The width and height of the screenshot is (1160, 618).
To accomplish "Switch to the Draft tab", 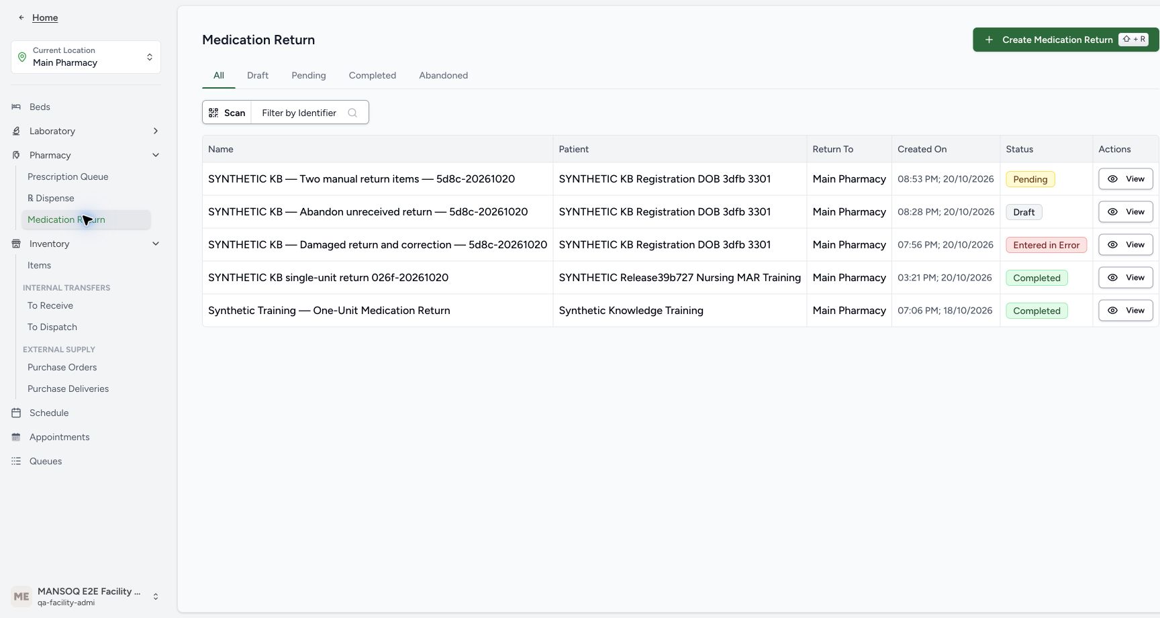I will pyautogui.click(x=258, y=75).
